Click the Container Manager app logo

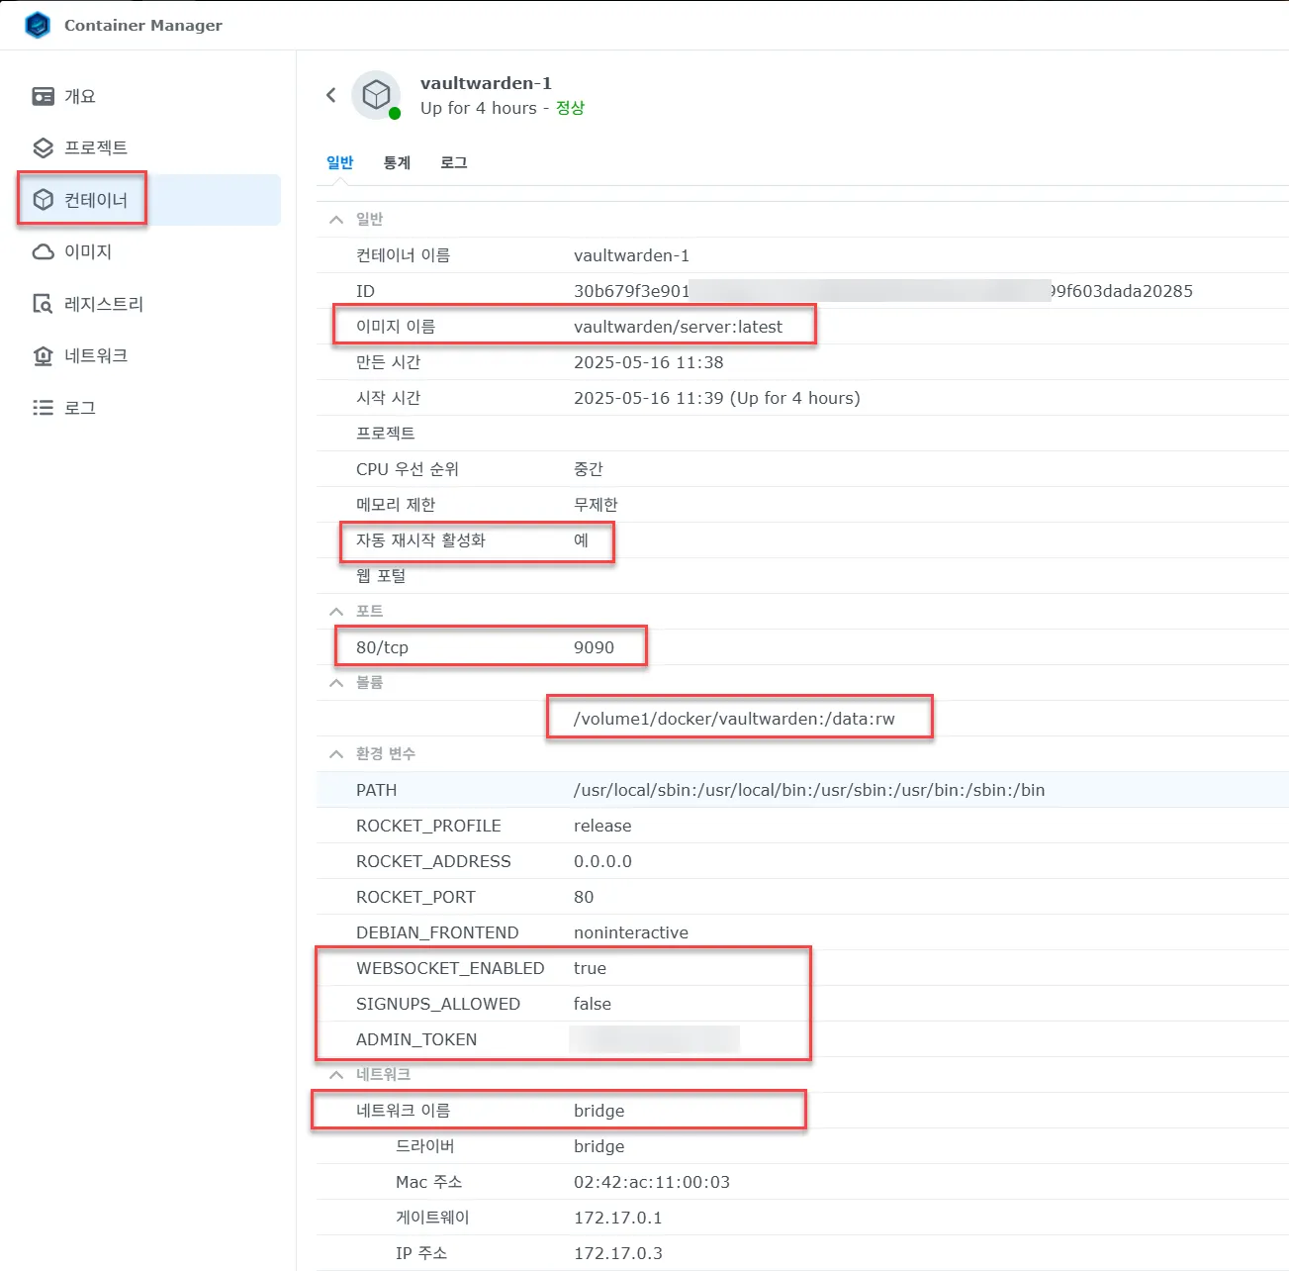click(38, 25)
